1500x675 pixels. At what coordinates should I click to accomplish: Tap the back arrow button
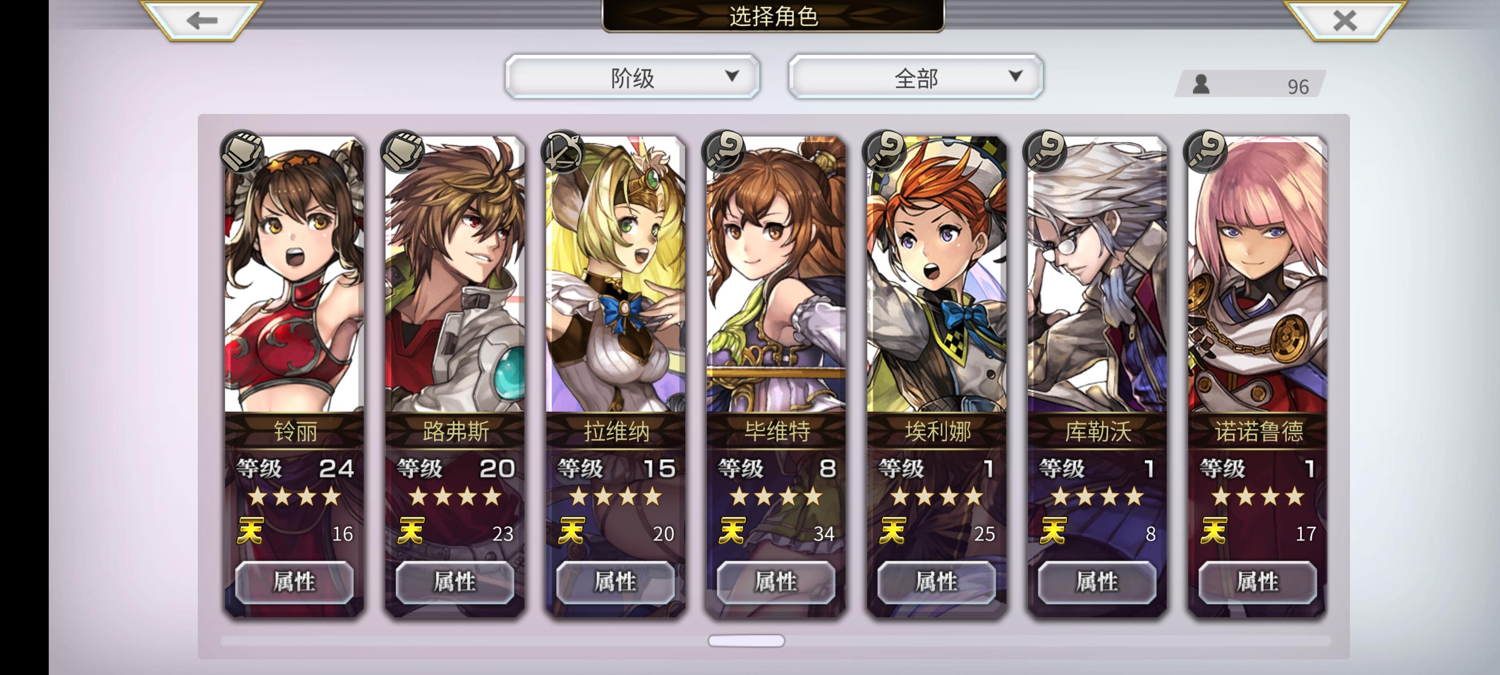pyautogui.click(x=202, y=20)
